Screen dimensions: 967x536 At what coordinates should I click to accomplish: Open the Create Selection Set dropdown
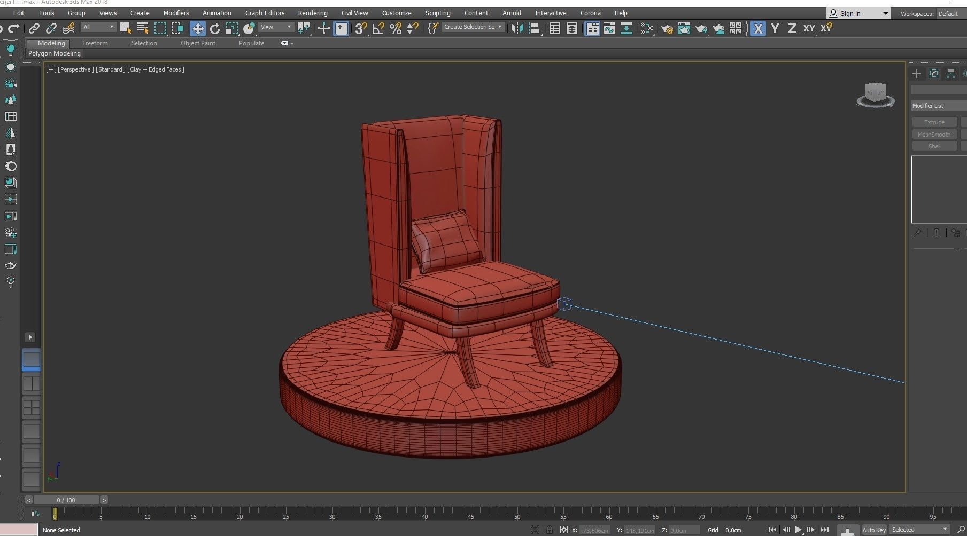coord(473,27)
